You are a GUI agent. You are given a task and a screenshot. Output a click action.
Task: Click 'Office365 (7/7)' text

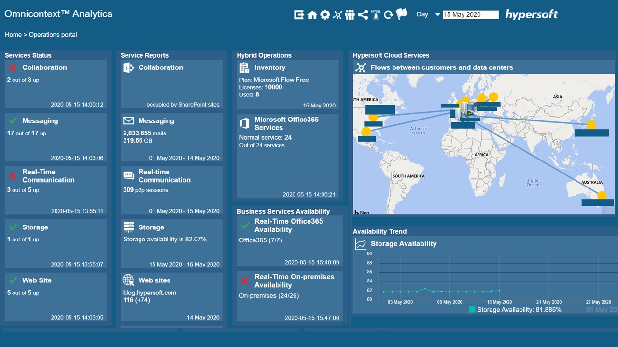[261, 240]
